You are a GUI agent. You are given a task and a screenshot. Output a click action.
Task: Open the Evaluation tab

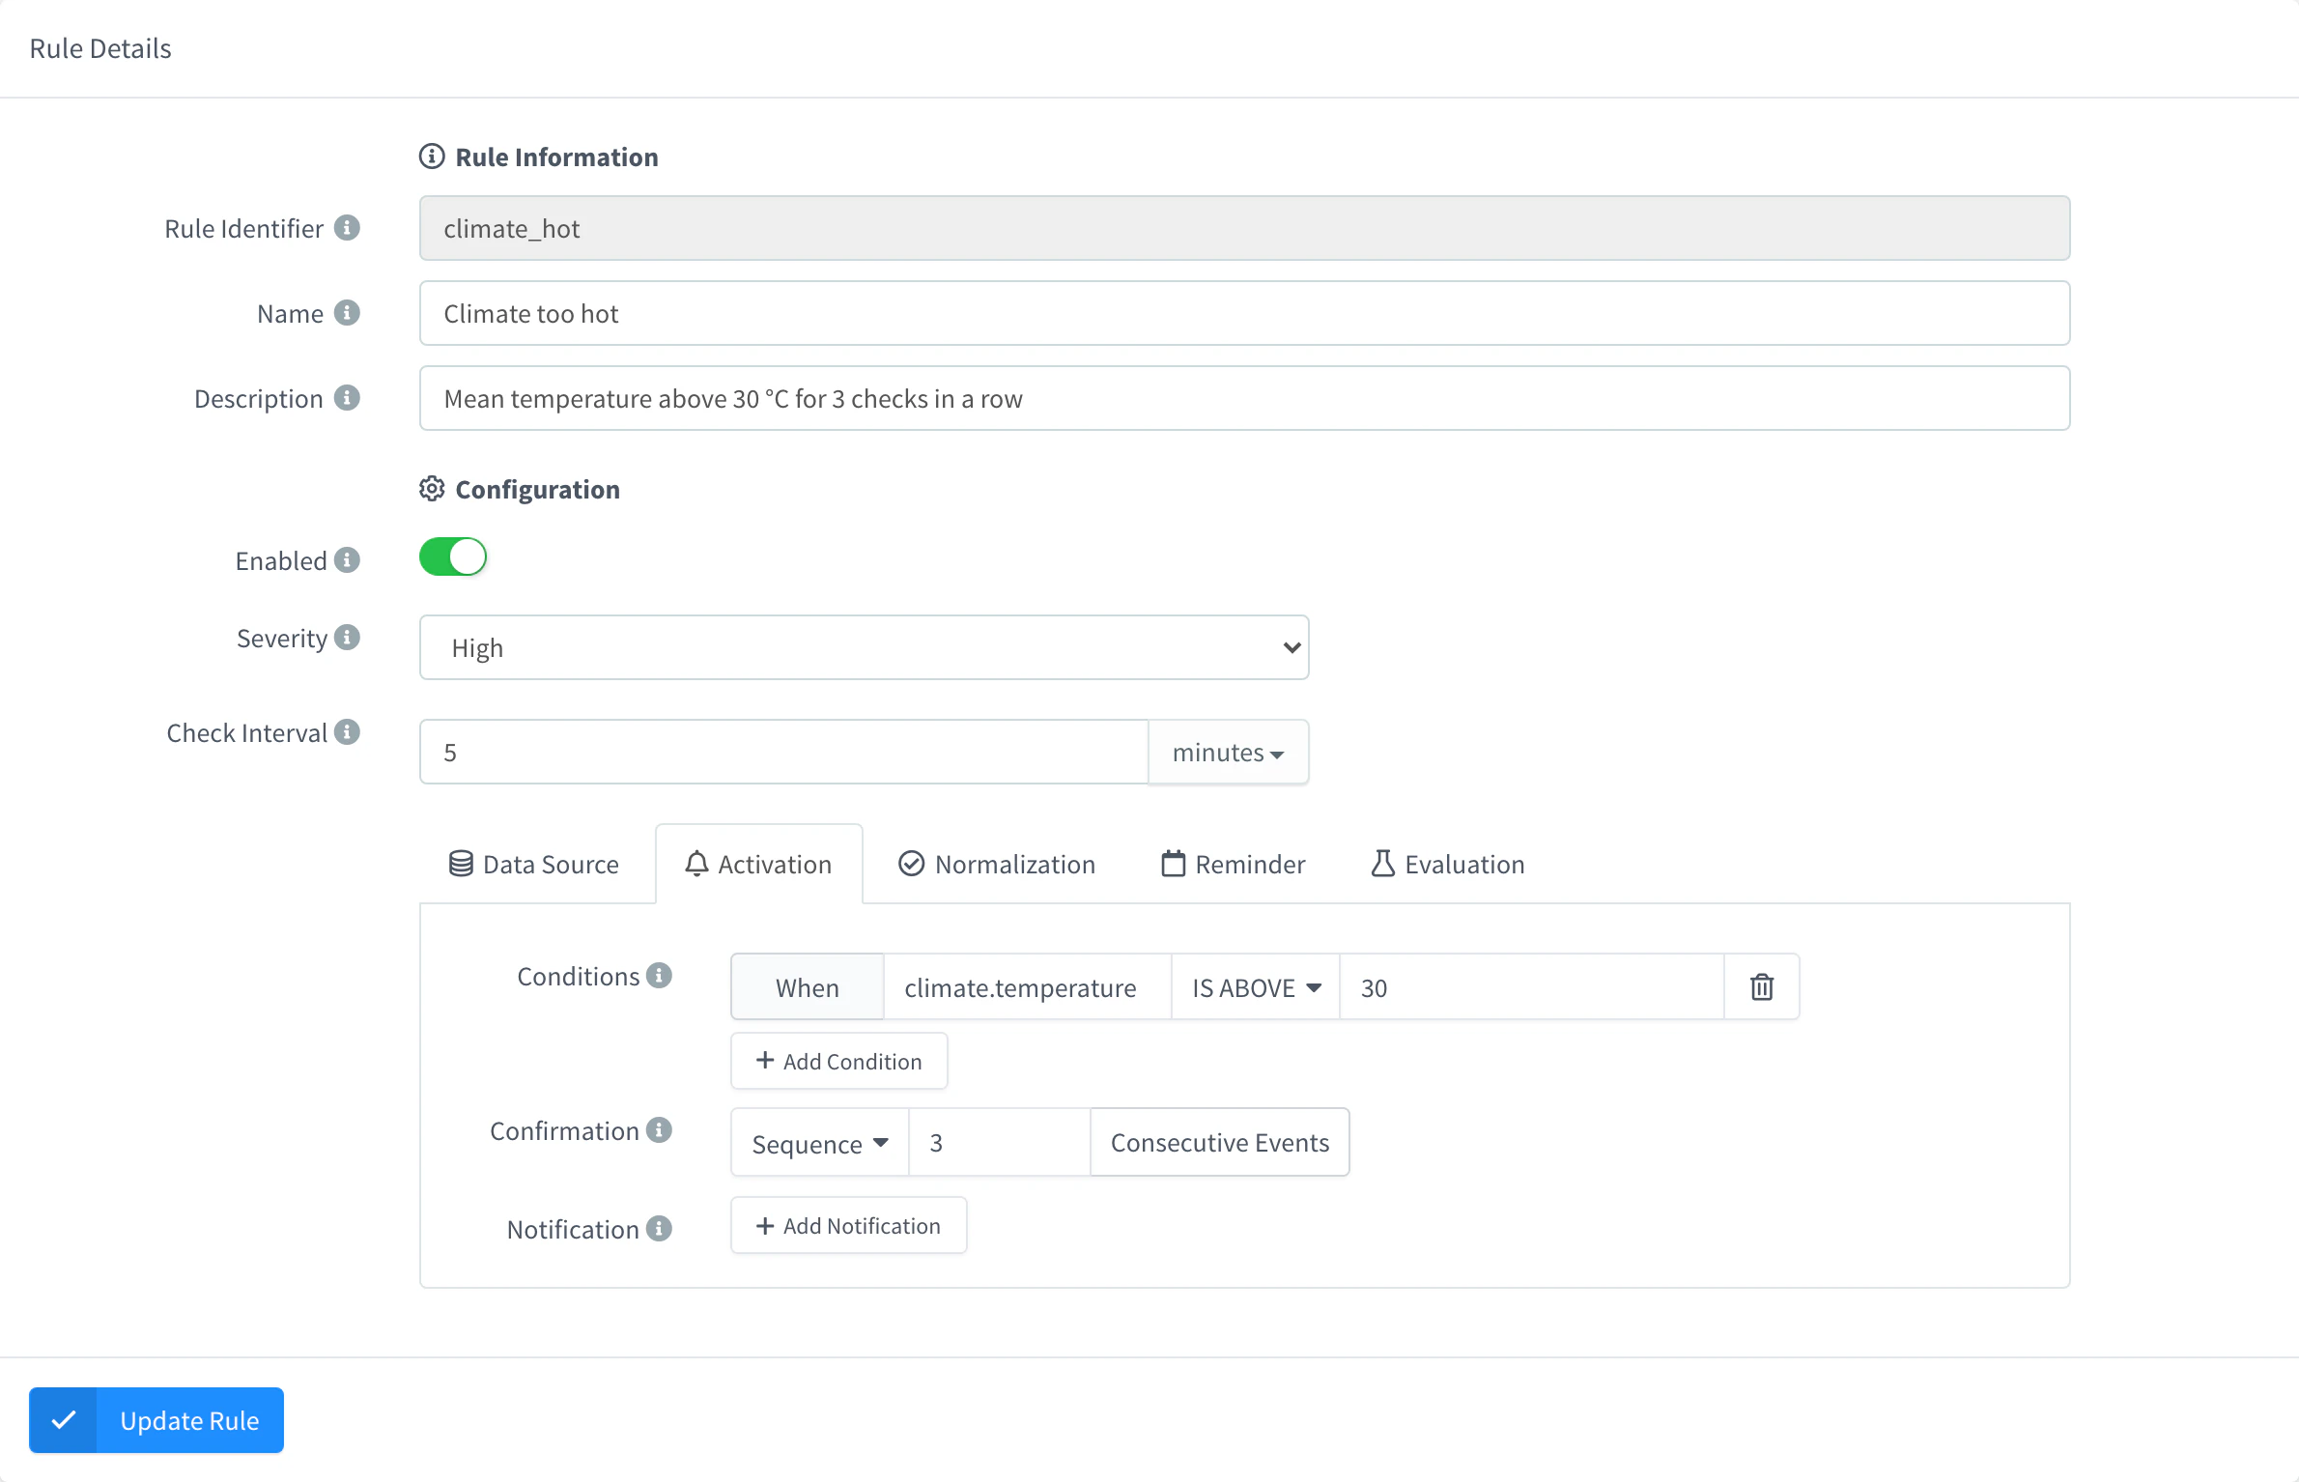pos(1448,864)
